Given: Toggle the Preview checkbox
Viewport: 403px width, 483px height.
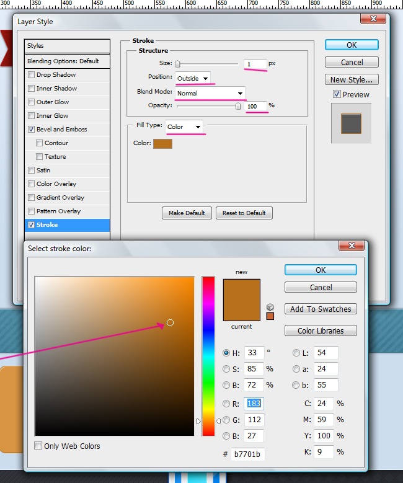Looking at the screenshot, I should [x=337, y=94].
